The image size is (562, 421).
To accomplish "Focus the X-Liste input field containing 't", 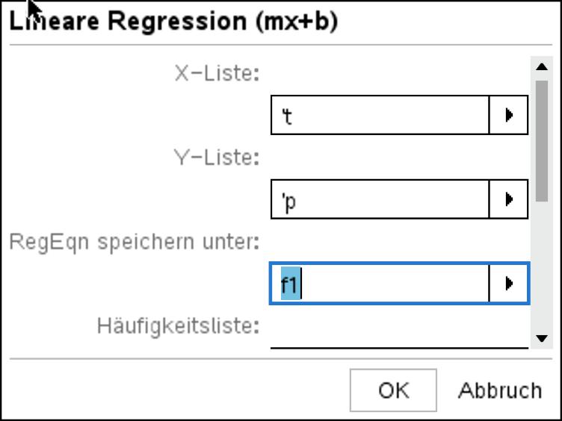I will point(380,115).
